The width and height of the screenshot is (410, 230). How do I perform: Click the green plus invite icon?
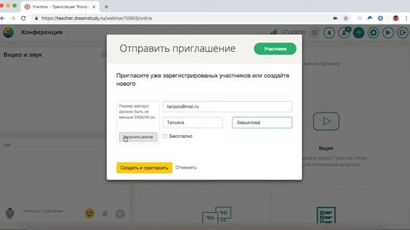click(x=359, y=33)
